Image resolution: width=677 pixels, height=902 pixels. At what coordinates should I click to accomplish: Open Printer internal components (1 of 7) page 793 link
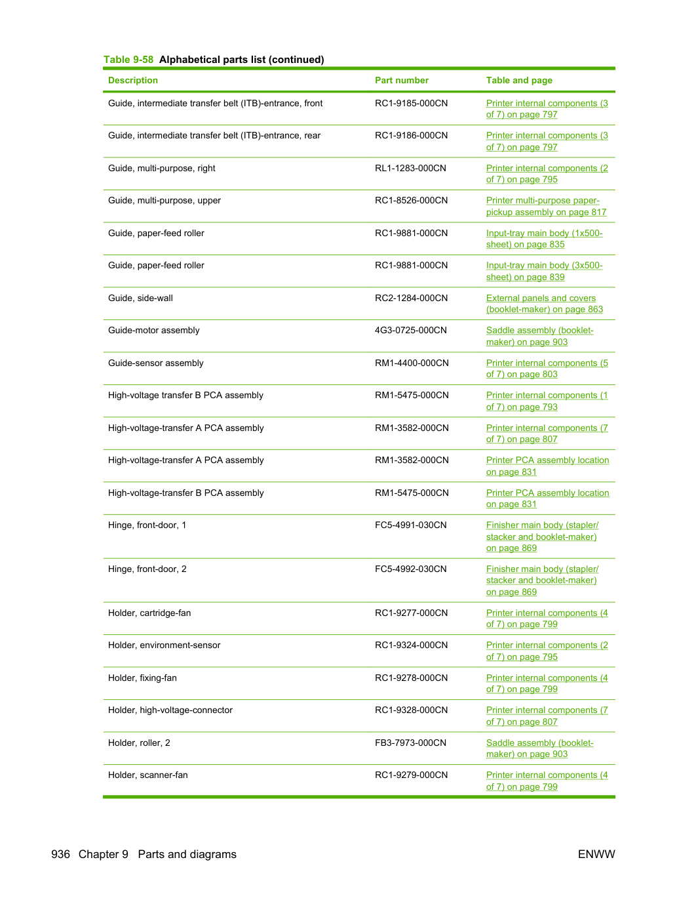(x=547, y=401)
